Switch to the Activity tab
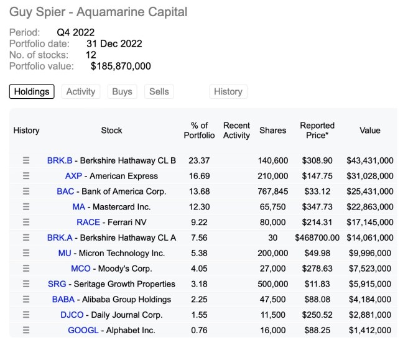Viewport: 408px width, 350px height. point(81,91)
